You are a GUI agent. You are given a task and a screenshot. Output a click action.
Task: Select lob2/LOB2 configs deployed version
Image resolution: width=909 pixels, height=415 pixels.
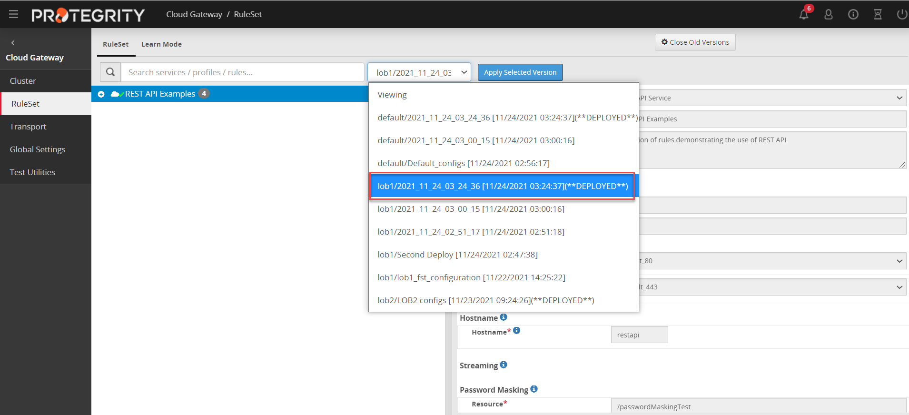504,300
